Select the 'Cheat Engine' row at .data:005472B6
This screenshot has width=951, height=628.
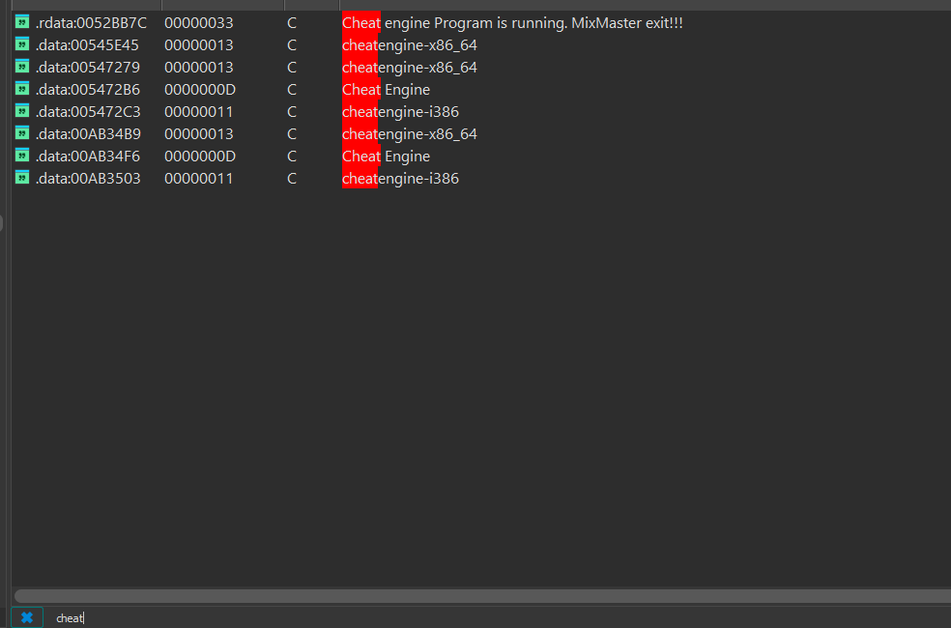(386, 89)
